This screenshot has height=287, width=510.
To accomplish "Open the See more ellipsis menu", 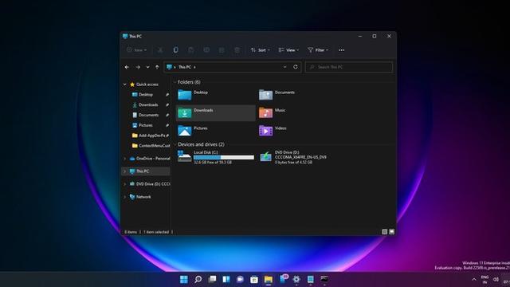I will point(342,50).
